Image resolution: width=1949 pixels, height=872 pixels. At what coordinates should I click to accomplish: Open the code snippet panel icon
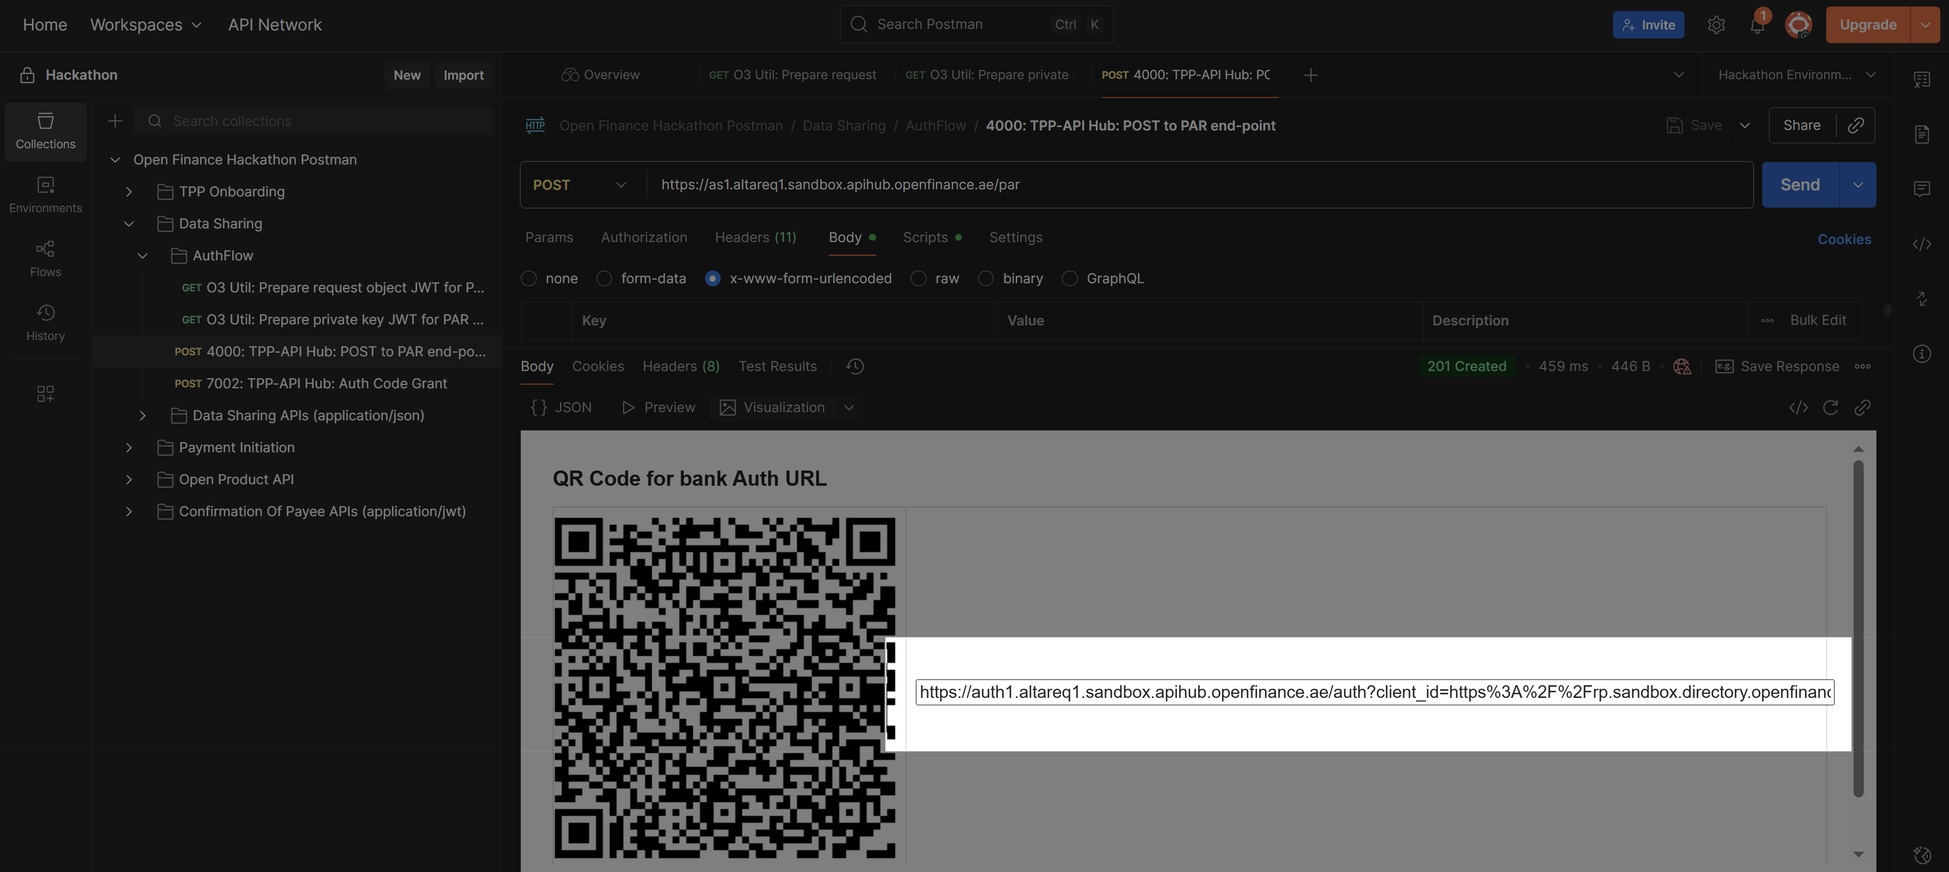point(1922,244)
